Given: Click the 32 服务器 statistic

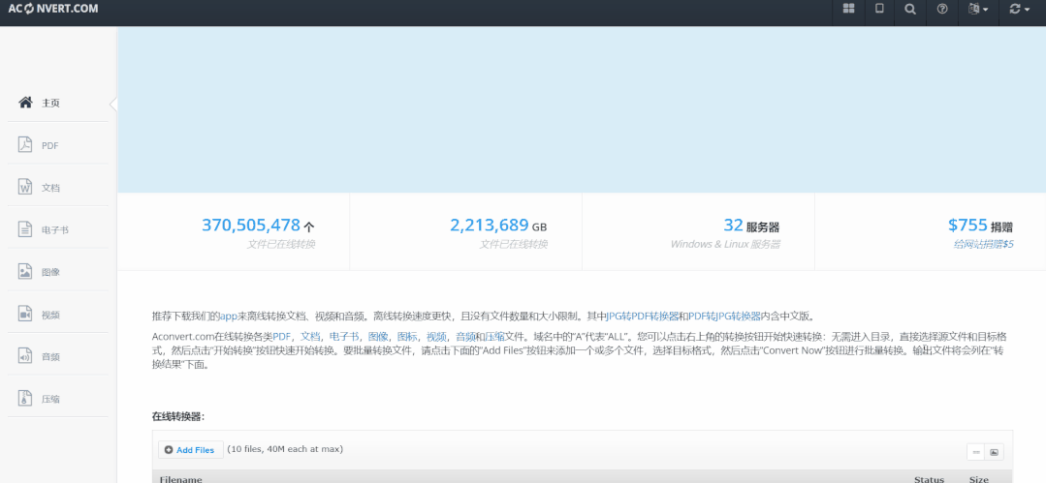Looking at the screenshot, I should tap(751, 226).
